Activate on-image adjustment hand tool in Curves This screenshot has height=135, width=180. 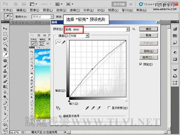click(x=58, y=108)
